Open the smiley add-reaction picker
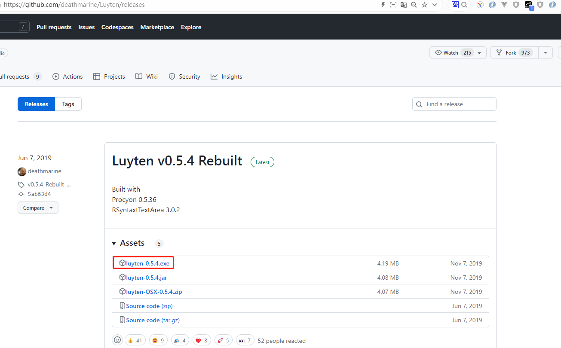The width and height of the screenshot is (561, 348). pos(117,340)
